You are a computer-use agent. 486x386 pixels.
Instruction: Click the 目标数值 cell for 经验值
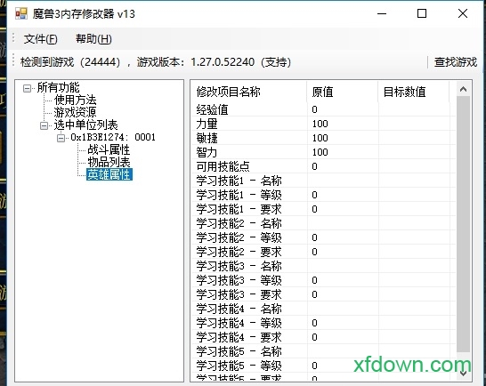(414, 109)
